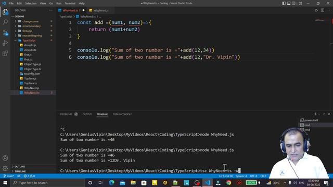
Task: Create a new terminal with plus icon
Action: 315,114
